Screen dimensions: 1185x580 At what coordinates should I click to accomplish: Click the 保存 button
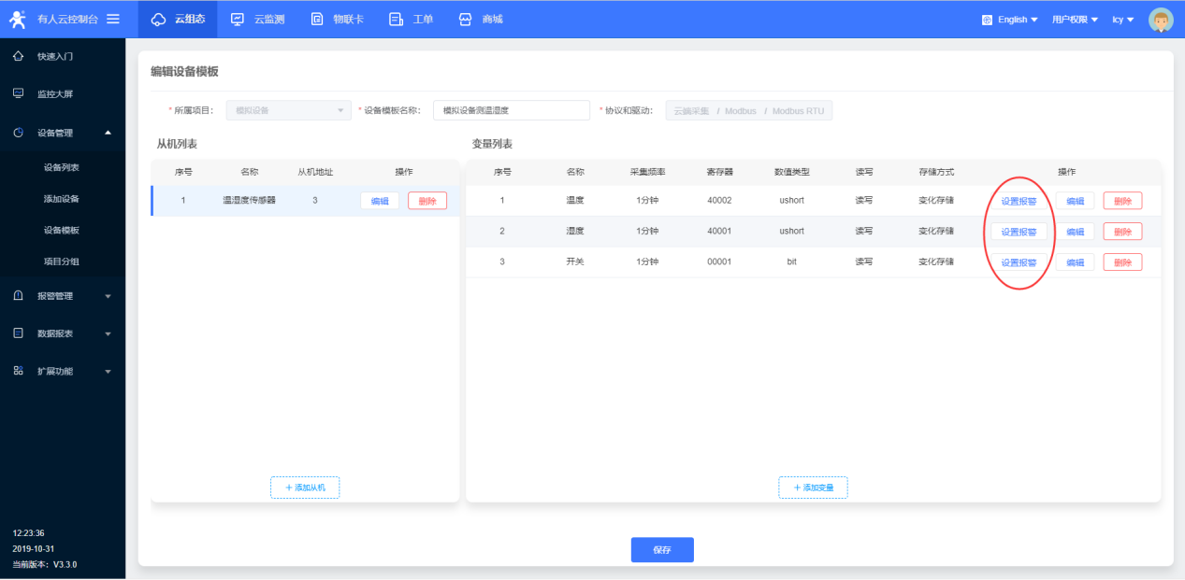pos(662,550)
